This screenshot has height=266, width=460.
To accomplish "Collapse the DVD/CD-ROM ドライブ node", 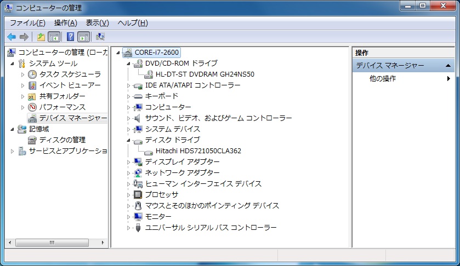I will (128, 63).
